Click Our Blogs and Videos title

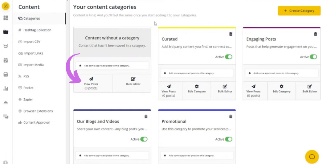pos(98,121)
